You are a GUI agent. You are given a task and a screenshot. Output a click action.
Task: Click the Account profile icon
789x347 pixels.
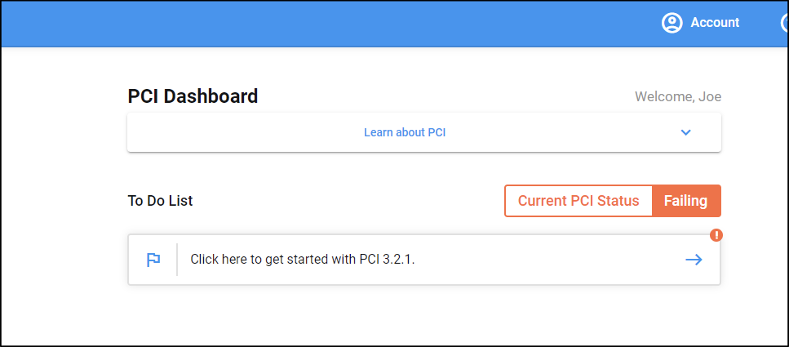click(672, 23)
